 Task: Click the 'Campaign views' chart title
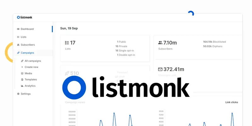click(75, 102)
